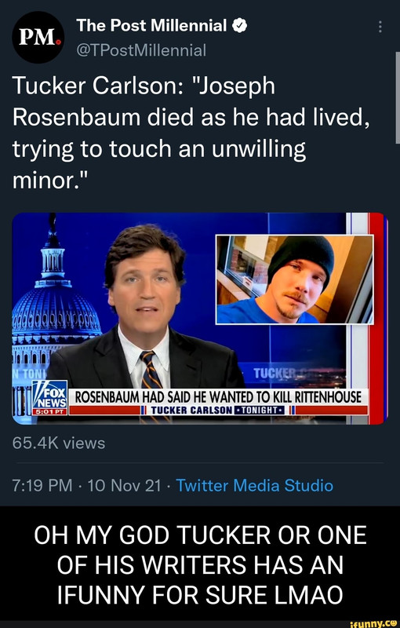
Task: Click the inset photo of man in beanie
Action: tap(295, 279)
